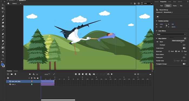Enable the Freeze joint switch
The height and width of the screenshot is (101, 189).
tap(184, 58)
